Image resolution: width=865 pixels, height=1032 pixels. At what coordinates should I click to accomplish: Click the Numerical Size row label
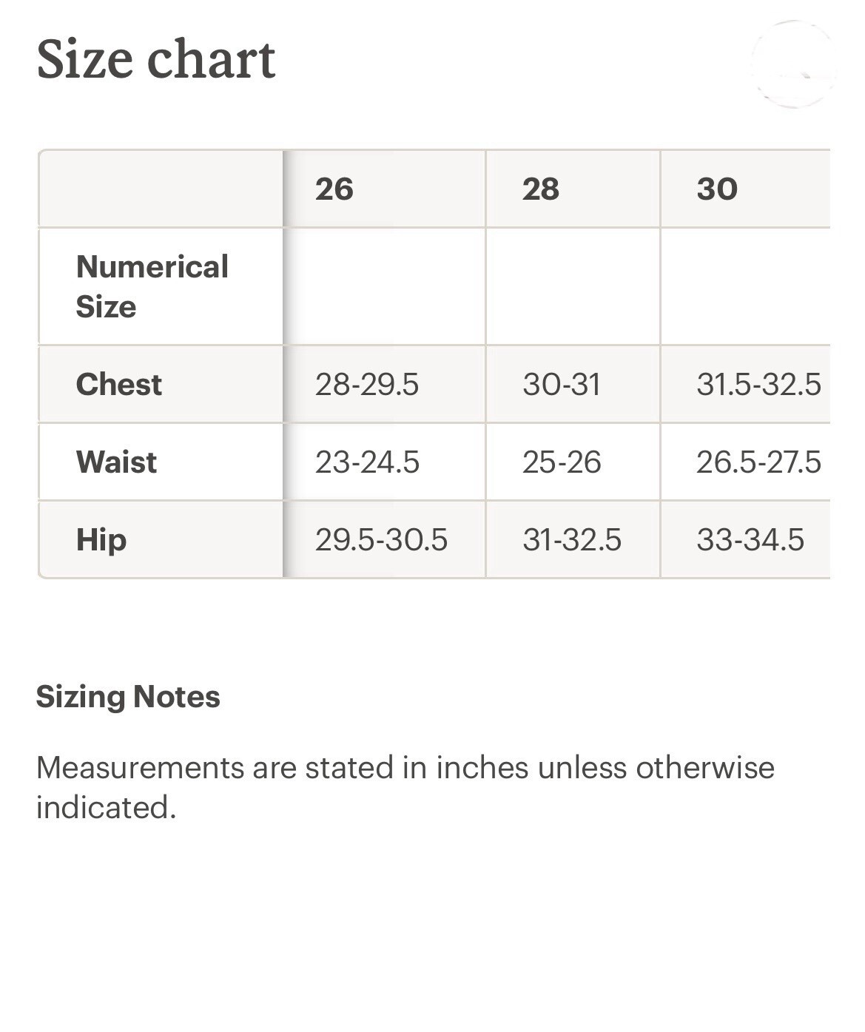161,286
